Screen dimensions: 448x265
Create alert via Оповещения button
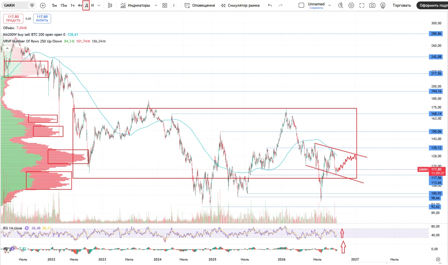(199, 5)
